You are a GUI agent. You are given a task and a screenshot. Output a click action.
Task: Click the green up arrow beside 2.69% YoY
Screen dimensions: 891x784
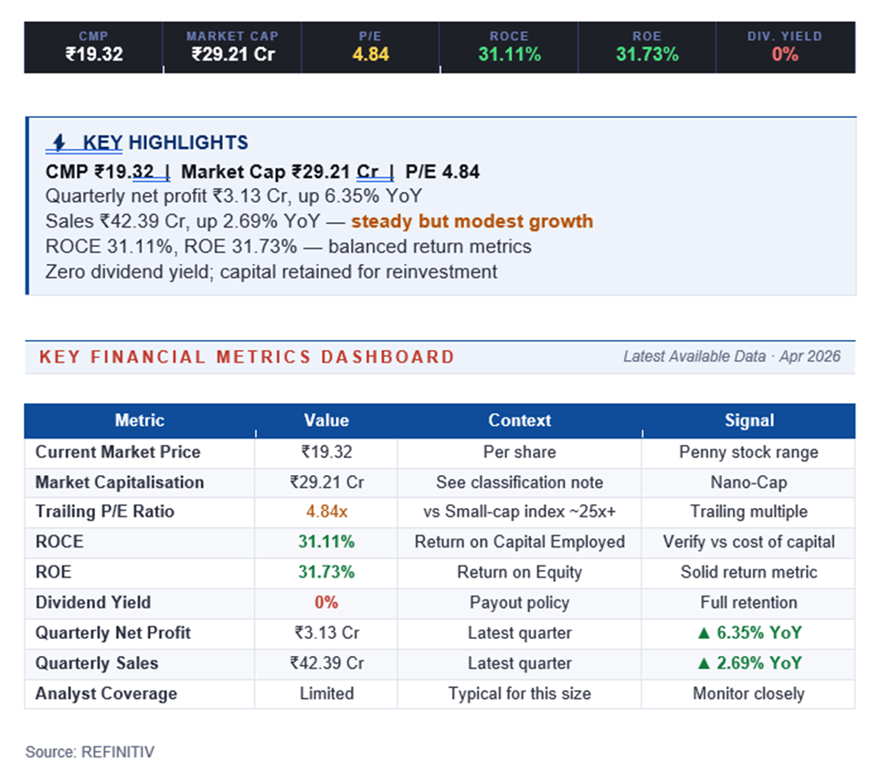[x=705, y=663]
